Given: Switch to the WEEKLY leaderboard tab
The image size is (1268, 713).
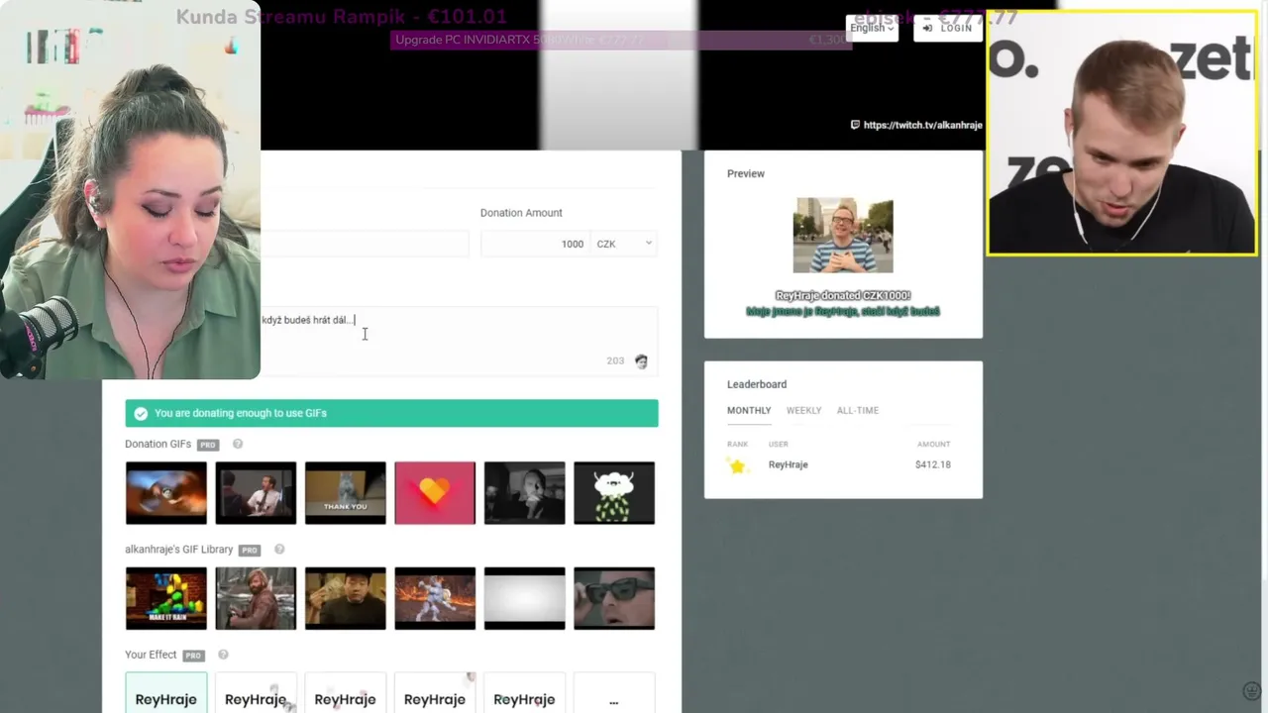Looking at the screenshot, I should point(803,410).
